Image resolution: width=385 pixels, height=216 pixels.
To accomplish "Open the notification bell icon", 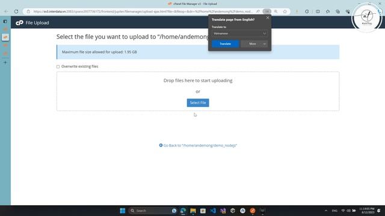I will pos(379,211).
